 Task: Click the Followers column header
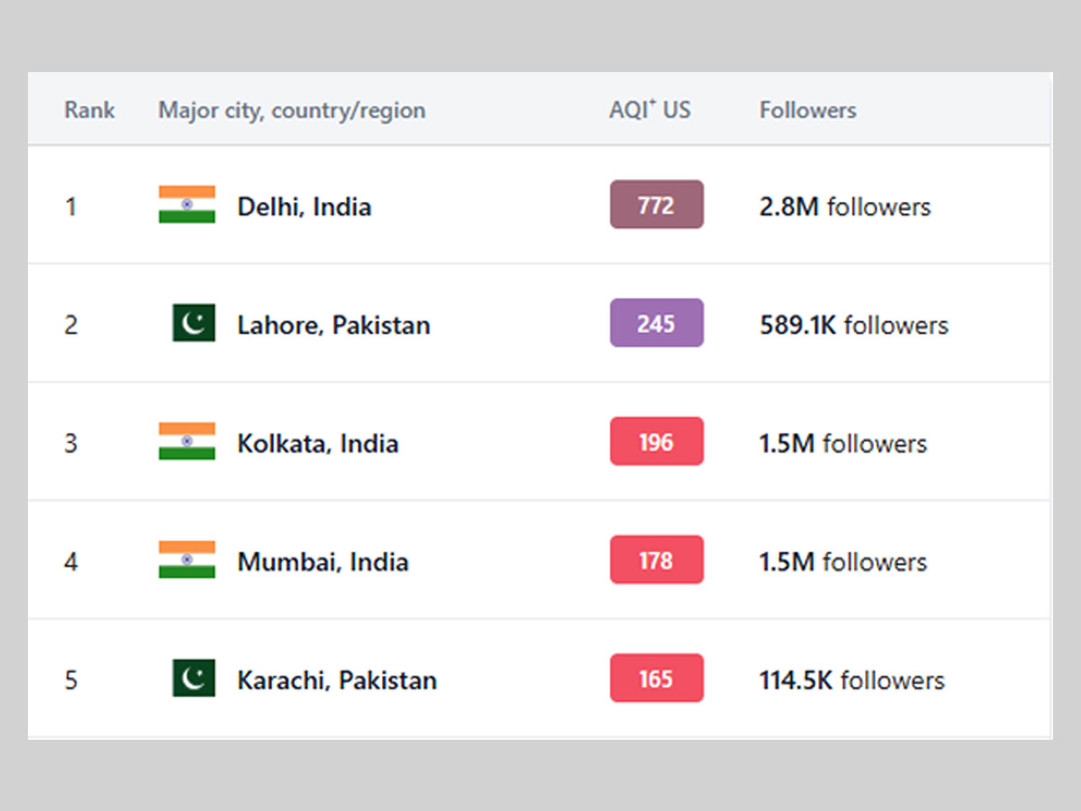pos(807,110)
